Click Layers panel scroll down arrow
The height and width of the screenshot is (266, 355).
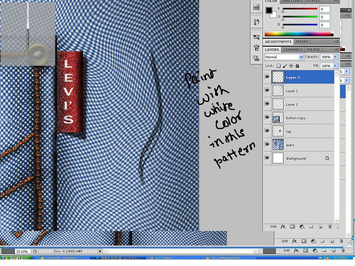coord(337,221)
